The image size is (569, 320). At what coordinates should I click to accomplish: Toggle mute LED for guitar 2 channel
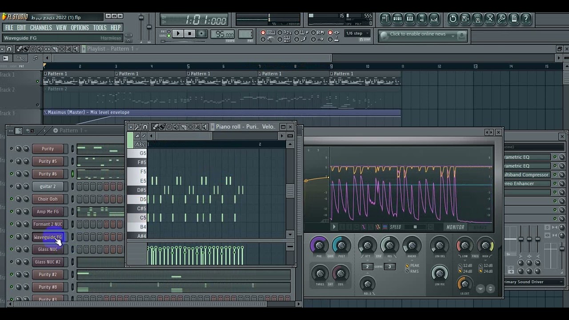click(12, 187)
